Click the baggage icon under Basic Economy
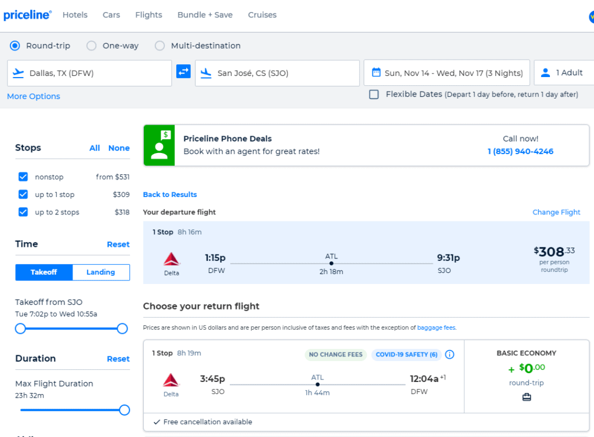The width and height of the screenshot is (594, 437). coord(526,397)
